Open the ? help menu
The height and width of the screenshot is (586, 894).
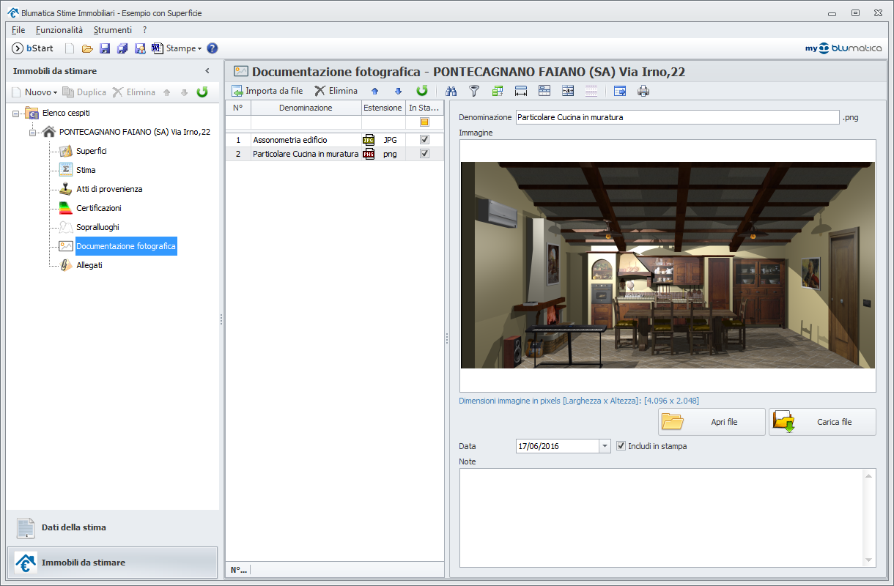click(x=145, y=30)
